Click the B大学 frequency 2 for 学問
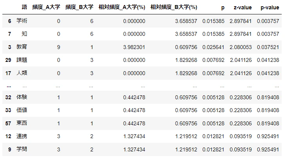Screen dimensions: 286x158 coord(92,149)
